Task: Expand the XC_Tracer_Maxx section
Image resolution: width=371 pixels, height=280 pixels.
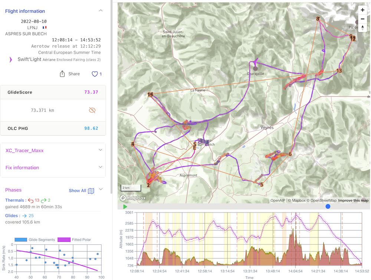Action: click(x=101, y=150)
